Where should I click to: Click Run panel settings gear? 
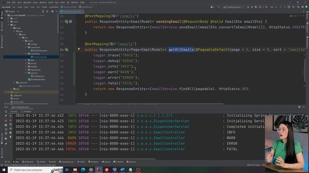point(299,107)
